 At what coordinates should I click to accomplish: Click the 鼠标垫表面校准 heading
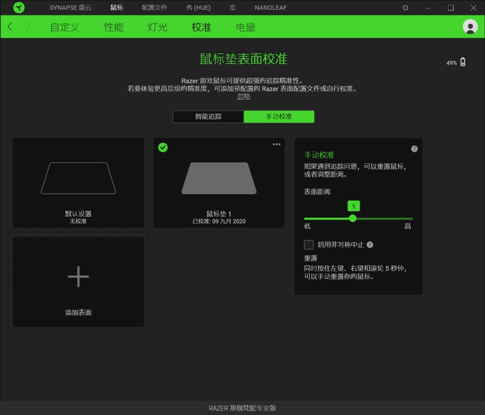[243, 59]
